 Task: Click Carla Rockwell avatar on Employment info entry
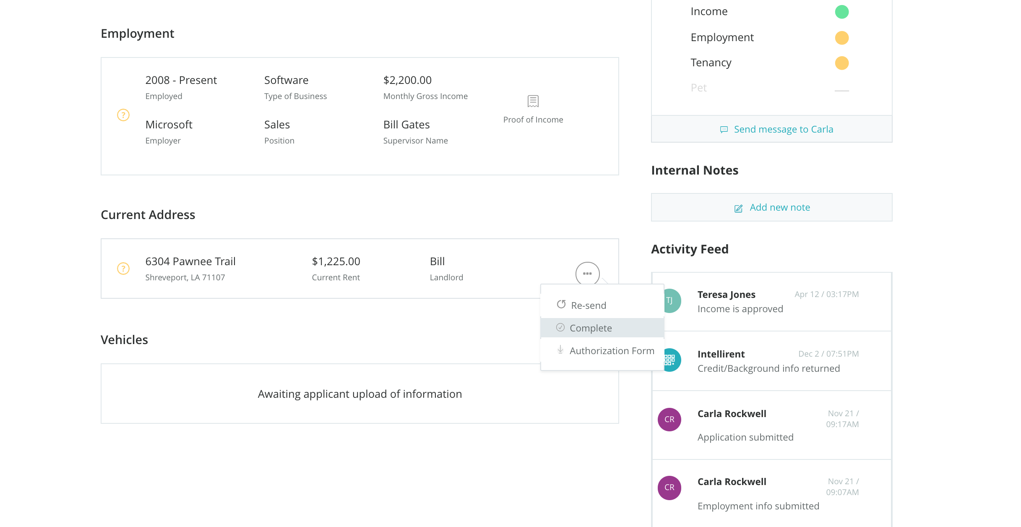point(669,488)
